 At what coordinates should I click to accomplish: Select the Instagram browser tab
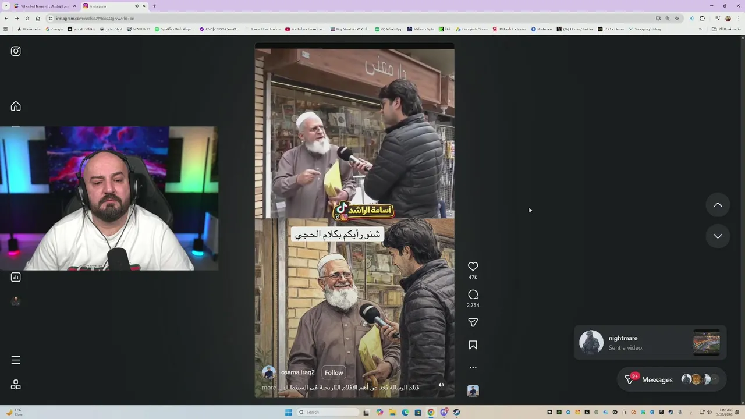115,6
